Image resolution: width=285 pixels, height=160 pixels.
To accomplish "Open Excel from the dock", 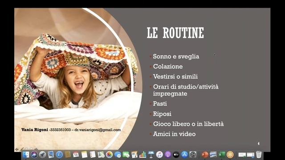I will pyautogui.click(x=222, y=155).
